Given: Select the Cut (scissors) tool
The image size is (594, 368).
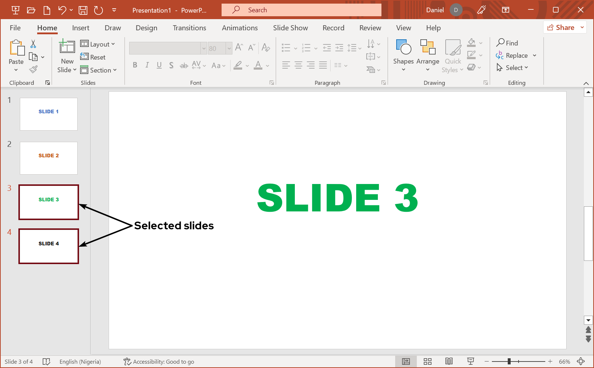Looking at the screenshot, I should (32, 43).
